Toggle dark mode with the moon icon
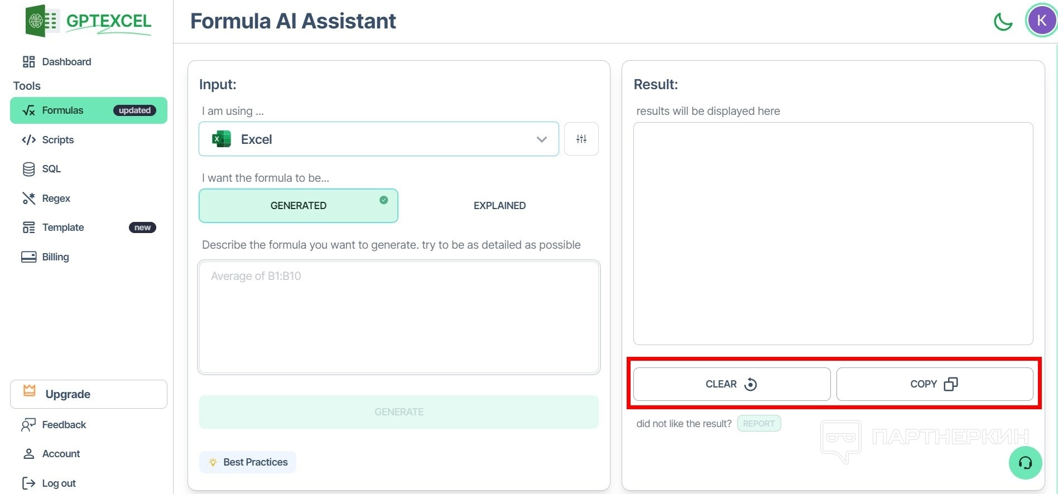1058x494 pixels. tap(1003, 22)
